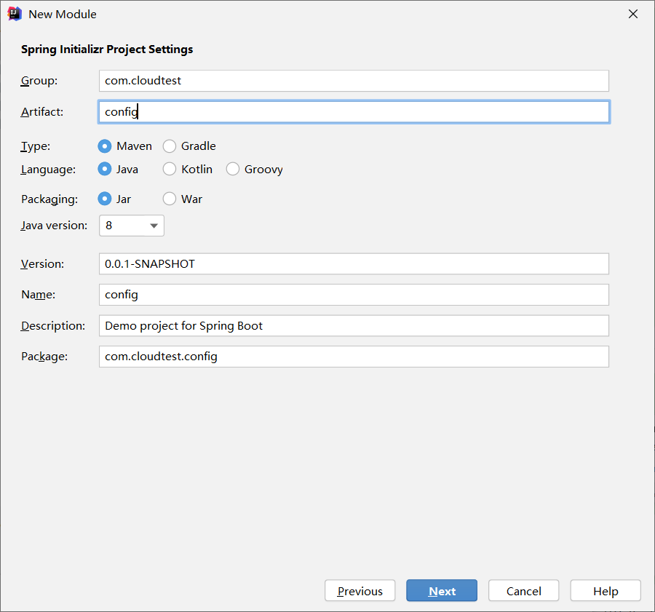The width and height of the screenshot is (655, 612).
Task: Go back with the Previous button
Action: click(x=360, y=591)
